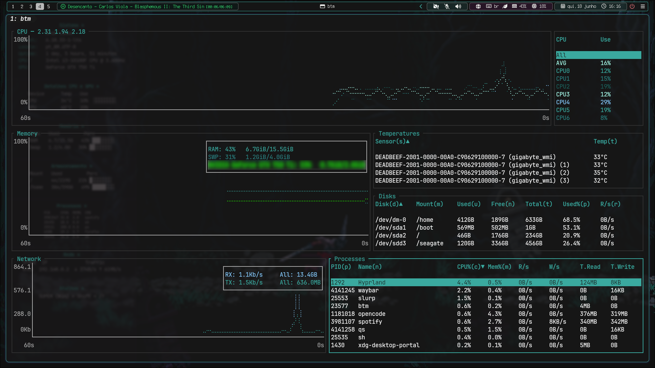The image size is (655, 368).
Task: Click the CPU chip icon
Action: tap(534, 6)
